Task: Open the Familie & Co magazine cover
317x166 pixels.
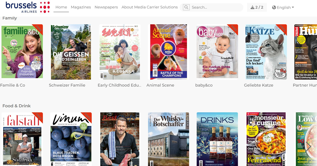Action: pos(22,51)
